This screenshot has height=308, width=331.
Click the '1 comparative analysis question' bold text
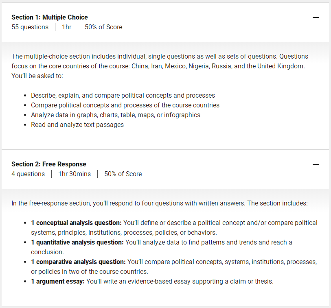78,262
